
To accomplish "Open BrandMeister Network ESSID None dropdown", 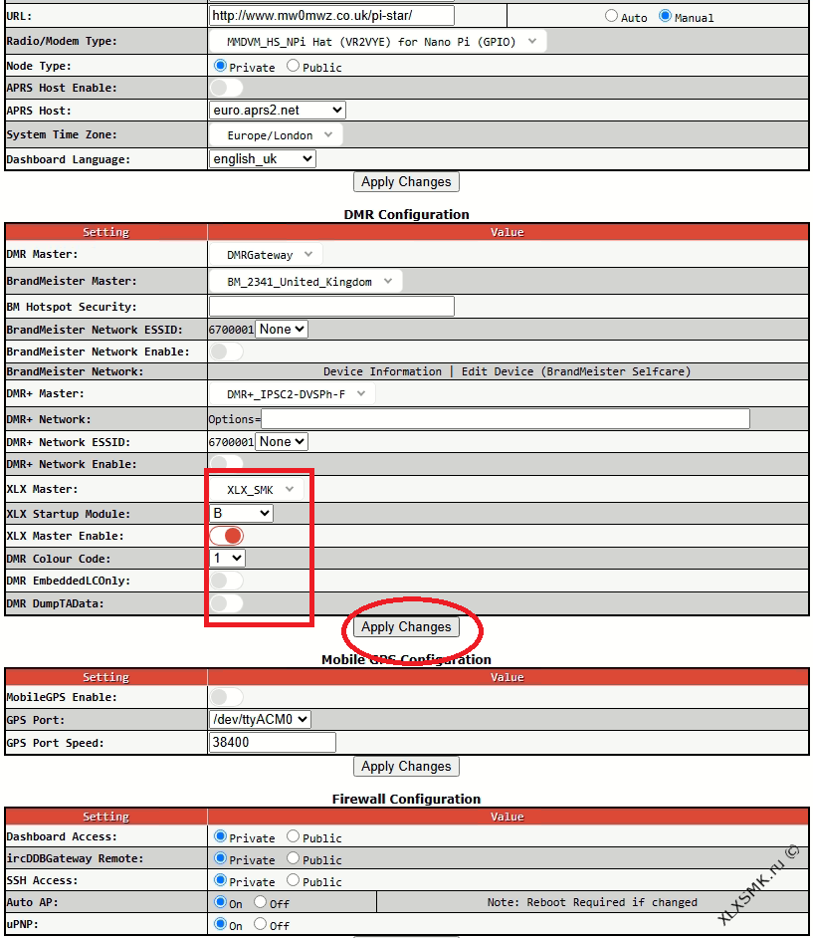I will (x=282, y=329).
